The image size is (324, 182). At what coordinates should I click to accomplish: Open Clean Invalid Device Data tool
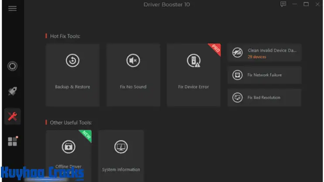coord(264,53)
